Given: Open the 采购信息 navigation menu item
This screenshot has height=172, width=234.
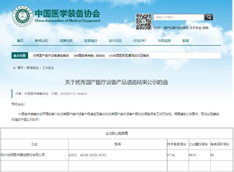Looking at the screenshot, I should tap(164, 41).
